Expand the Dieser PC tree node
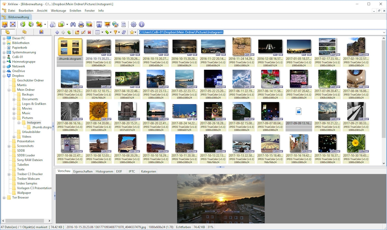Viewport: 387px width, 230px height. pyautogui.click(x=4, y=38)
